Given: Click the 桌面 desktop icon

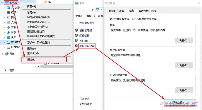Looking at the screenshot, I should click(x=9, y=37).
